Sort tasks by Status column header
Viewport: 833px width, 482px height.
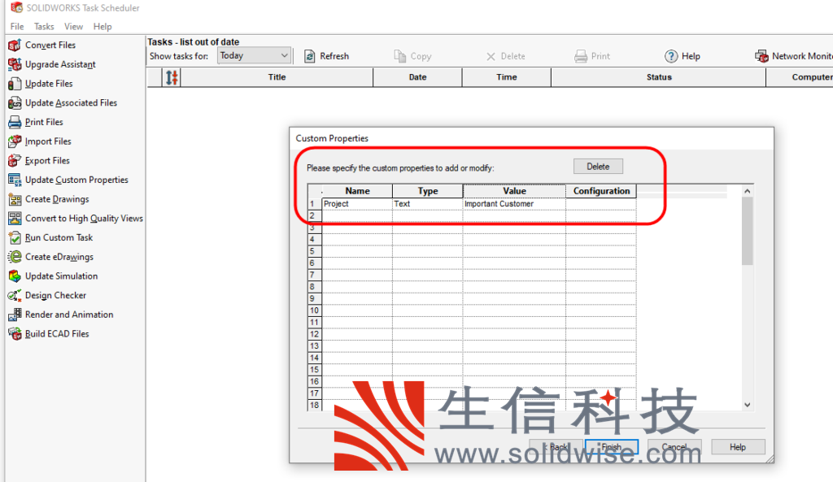point(659,77)
